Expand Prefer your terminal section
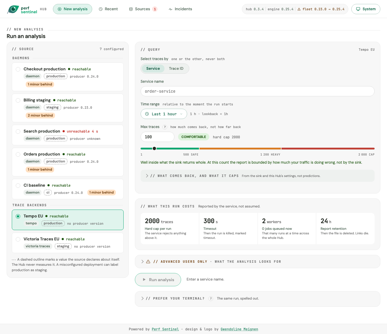Image resolution: width=387 pixels, height=334 pixels. [x=258, y=299]
